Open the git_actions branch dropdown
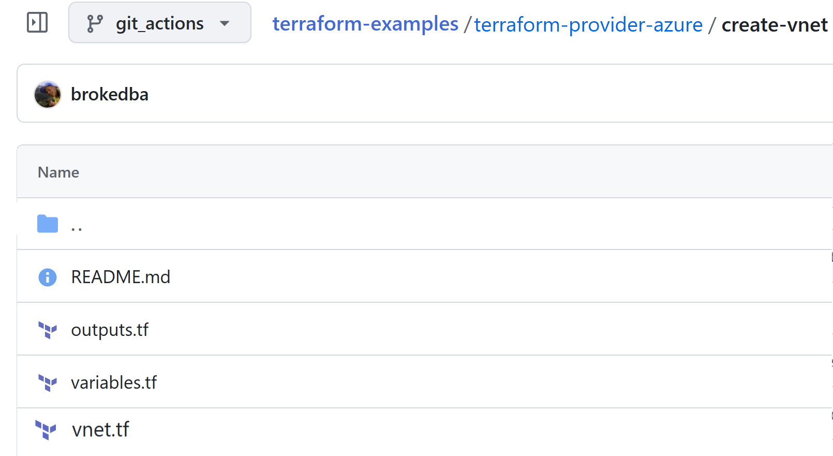This screenshot has width=833, height=456. pos(160,22)
